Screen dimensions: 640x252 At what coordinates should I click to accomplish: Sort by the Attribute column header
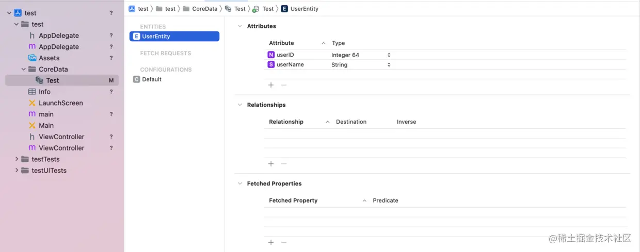click(x=281, y=43)
